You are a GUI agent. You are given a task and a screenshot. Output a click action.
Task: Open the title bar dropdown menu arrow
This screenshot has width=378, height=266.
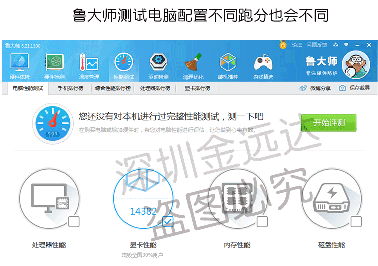346,45
